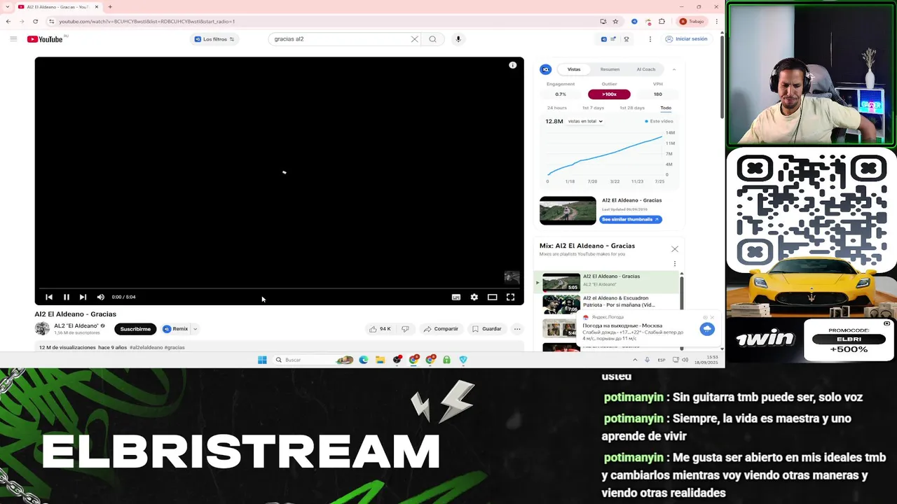Viewport: 897px width, 504px height.
Task: Switch to the Resumen tab
Action: pyautogui.click(x=610, y=69)
